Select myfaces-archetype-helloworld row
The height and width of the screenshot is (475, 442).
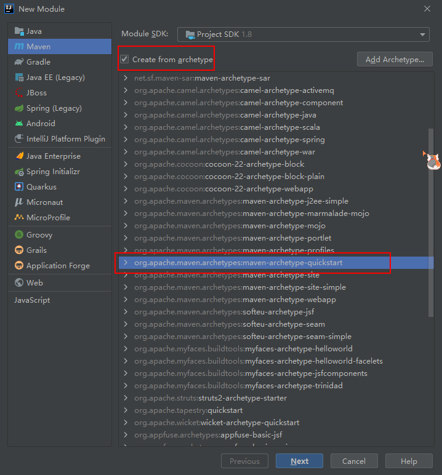[x=276, y=348]
